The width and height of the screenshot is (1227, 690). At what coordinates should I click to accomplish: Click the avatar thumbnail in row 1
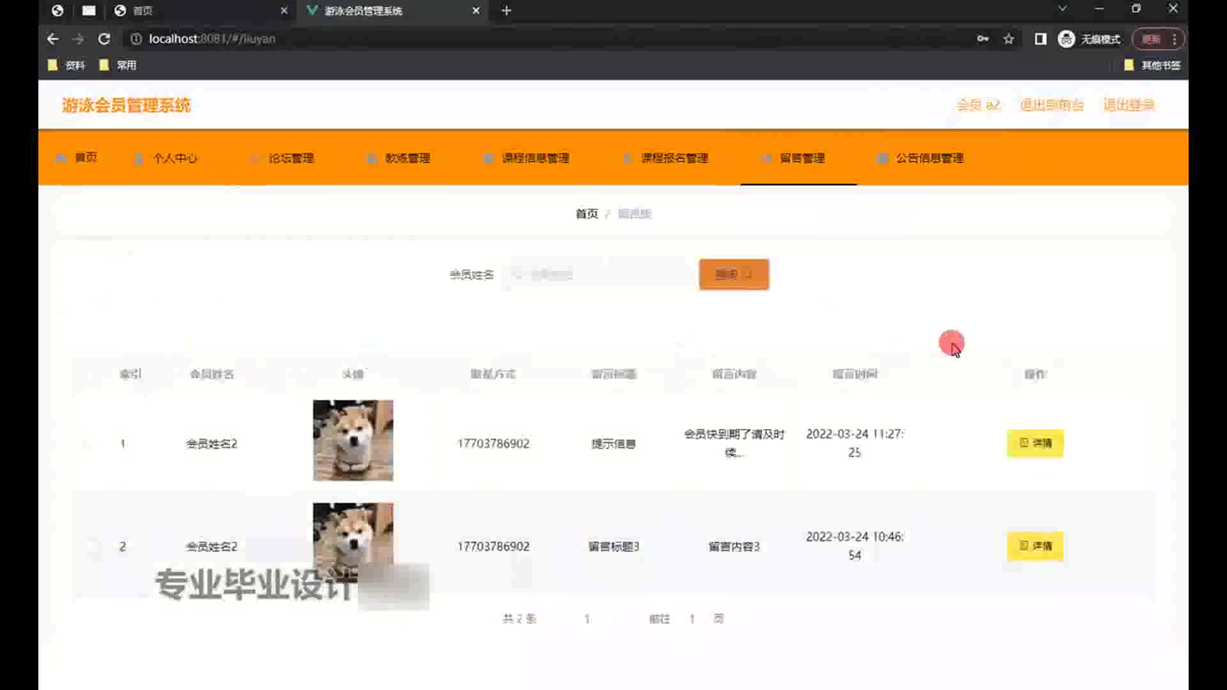[353, 440]
